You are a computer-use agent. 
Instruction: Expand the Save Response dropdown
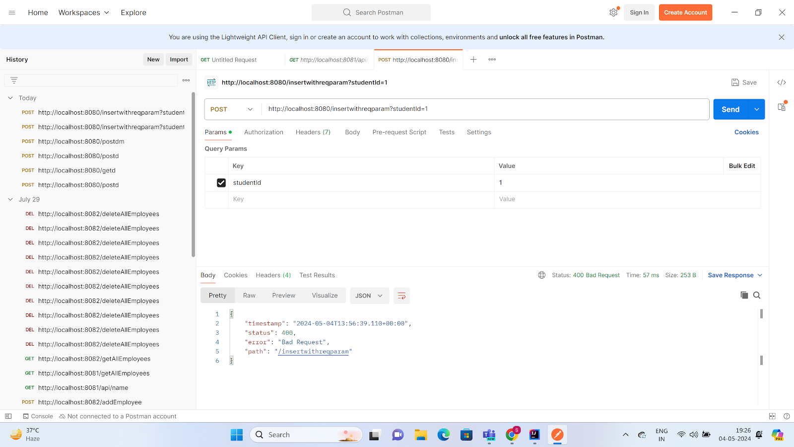[760, 275]
